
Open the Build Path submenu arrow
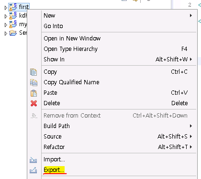(x=191, y=126)
